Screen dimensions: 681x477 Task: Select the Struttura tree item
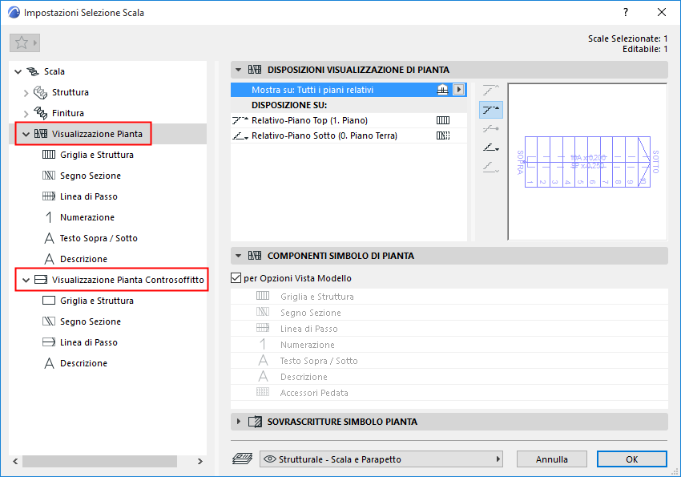coord(71,92)
